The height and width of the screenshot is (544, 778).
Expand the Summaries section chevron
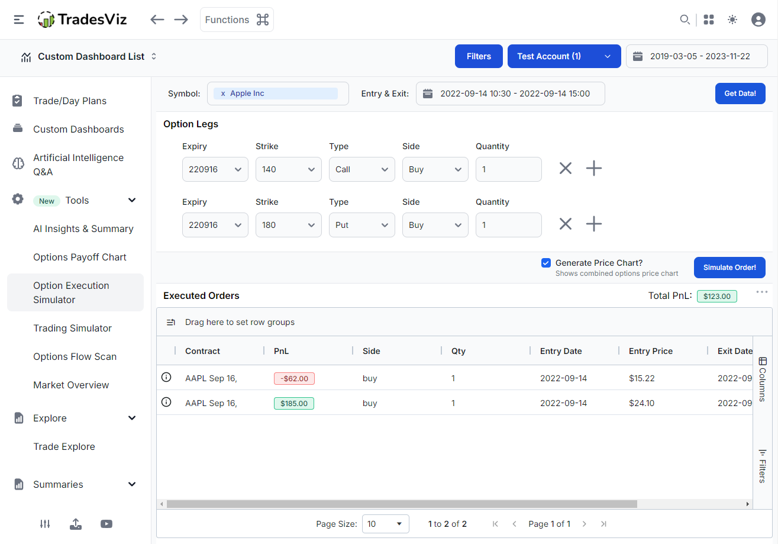coord(132,484)
